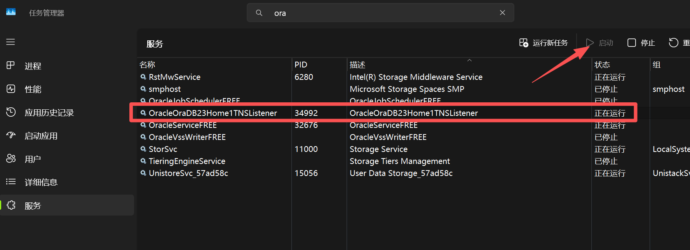The image size is (690, 250).
Task: Click the Processes (进程) icon in sidebar
Action: (11, 66)
